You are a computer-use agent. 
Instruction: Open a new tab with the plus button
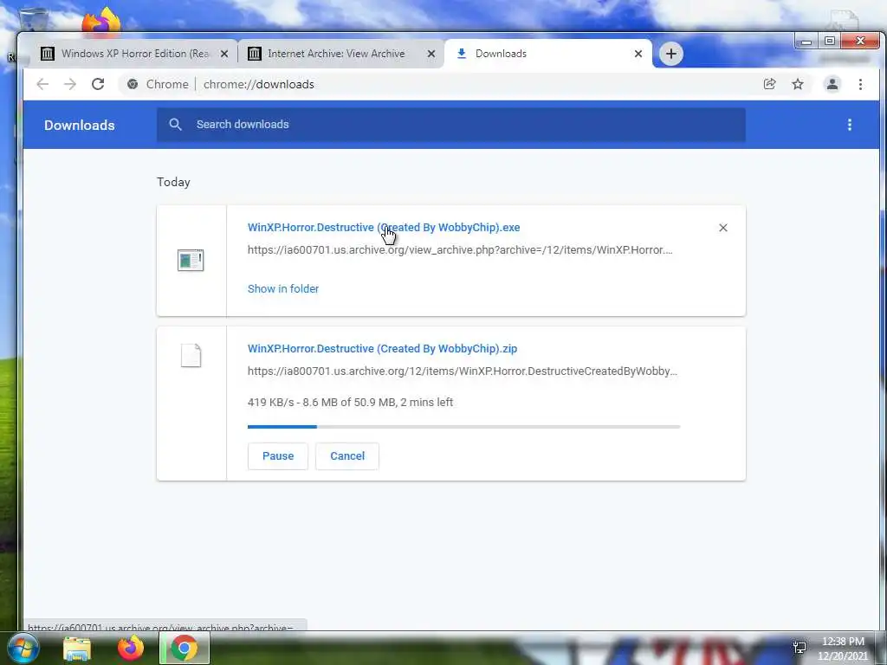(x=671, y=54)
